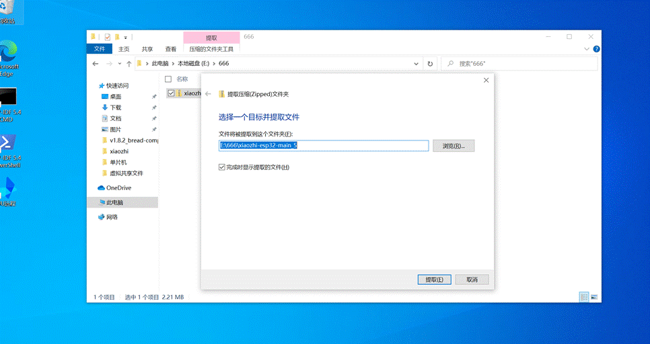Open OneDrive in the navigation pane
This screenshot has width=650, height=344.
118,188
